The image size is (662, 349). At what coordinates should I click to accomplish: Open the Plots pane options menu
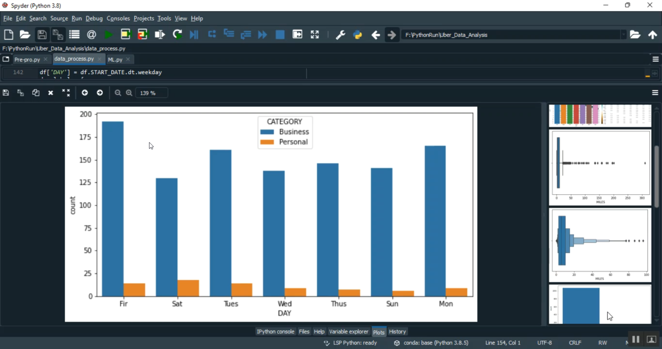(x=655, y=93)
